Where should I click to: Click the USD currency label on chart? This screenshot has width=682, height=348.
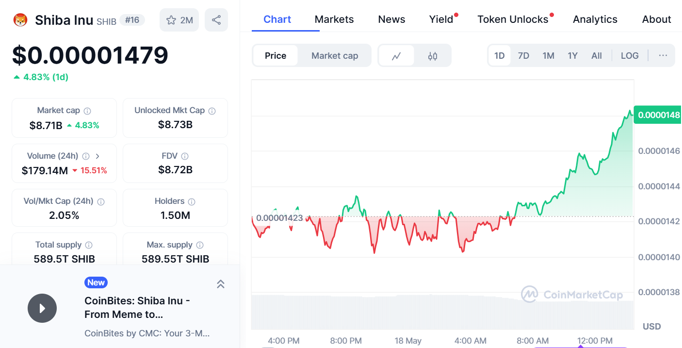point(652,326)
